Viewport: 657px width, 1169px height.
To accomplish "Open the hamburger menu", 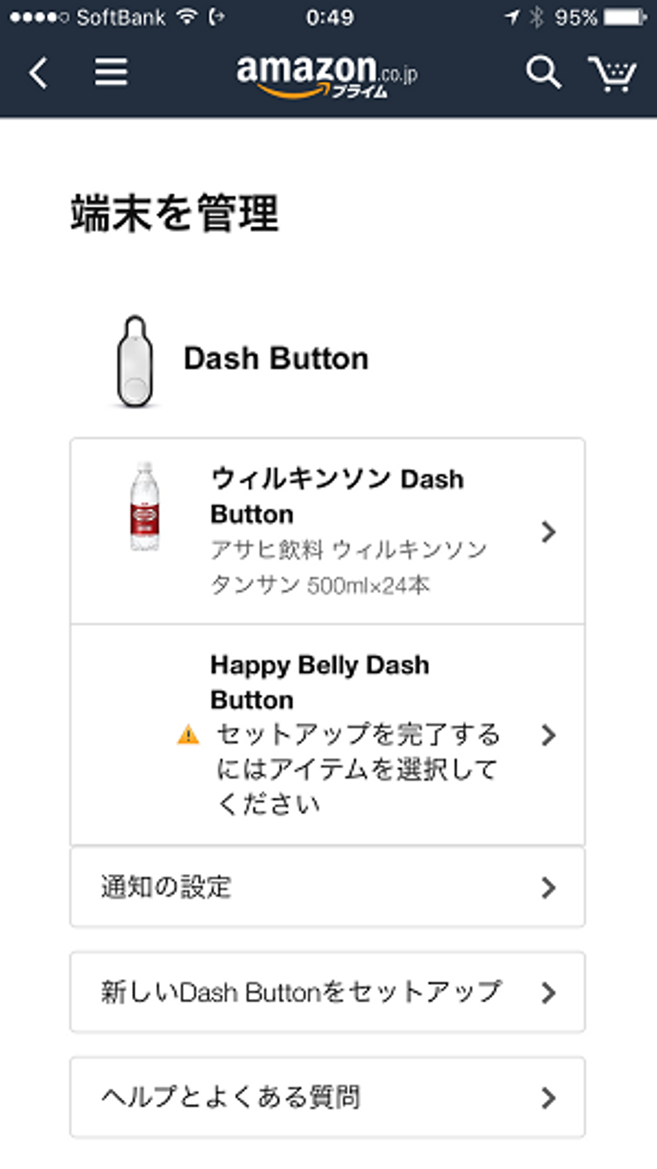I will pos(111,72).
